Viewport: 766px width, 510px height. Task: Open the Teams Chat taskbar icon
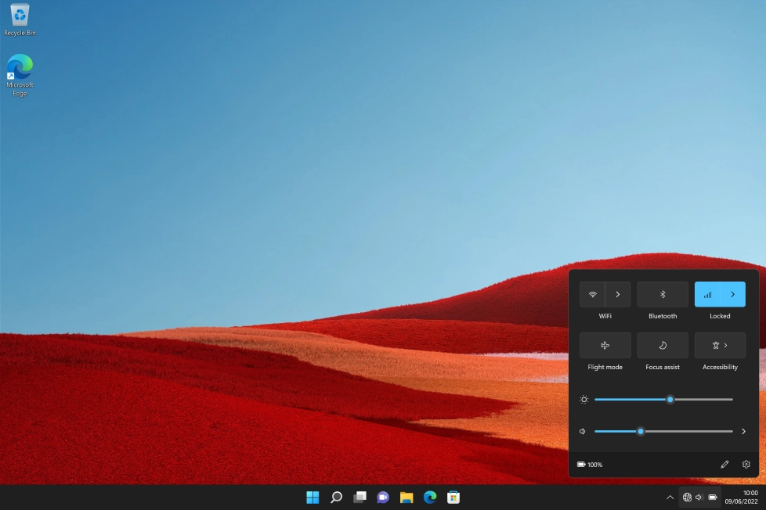click(x=383, y=497)
